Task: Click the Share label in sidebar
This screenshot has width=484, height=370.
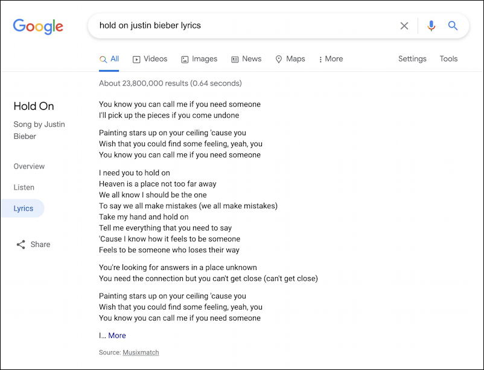Action: pos(40,244)
